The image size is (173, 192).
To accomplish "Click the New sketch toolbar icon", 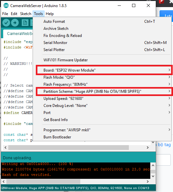I will (25, 23).
